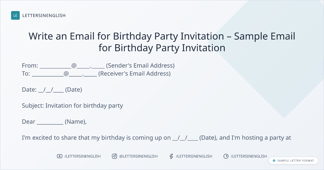Screen dimensions: 324x170
Task: Select the blank date on the 'Date:' line
Action: pos(51,90)
